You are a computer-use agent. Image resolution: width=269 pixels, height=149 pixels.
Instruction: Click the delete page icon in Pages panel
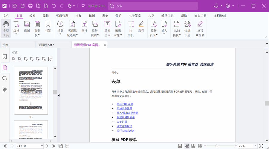[44, 59]
